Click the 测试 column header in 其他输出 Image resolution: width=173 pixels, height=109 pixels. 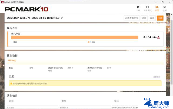pyautogui.click(x=11, y=101)
